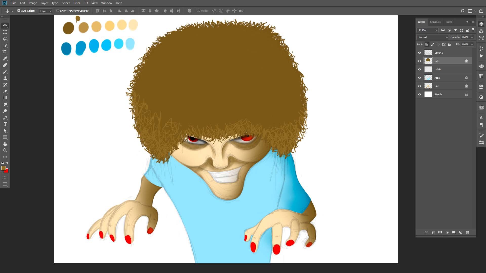Screen dimensions: 486x273
Task: Hide the Layer 1 layer
Action: pyautogui.click(x=419, y=53)
